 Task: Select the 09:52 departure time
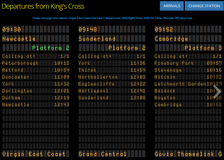tap(164, 29)
